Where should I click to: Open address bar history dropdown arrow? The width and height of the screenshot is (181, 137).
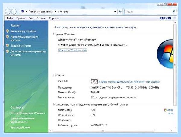point(115,12)
